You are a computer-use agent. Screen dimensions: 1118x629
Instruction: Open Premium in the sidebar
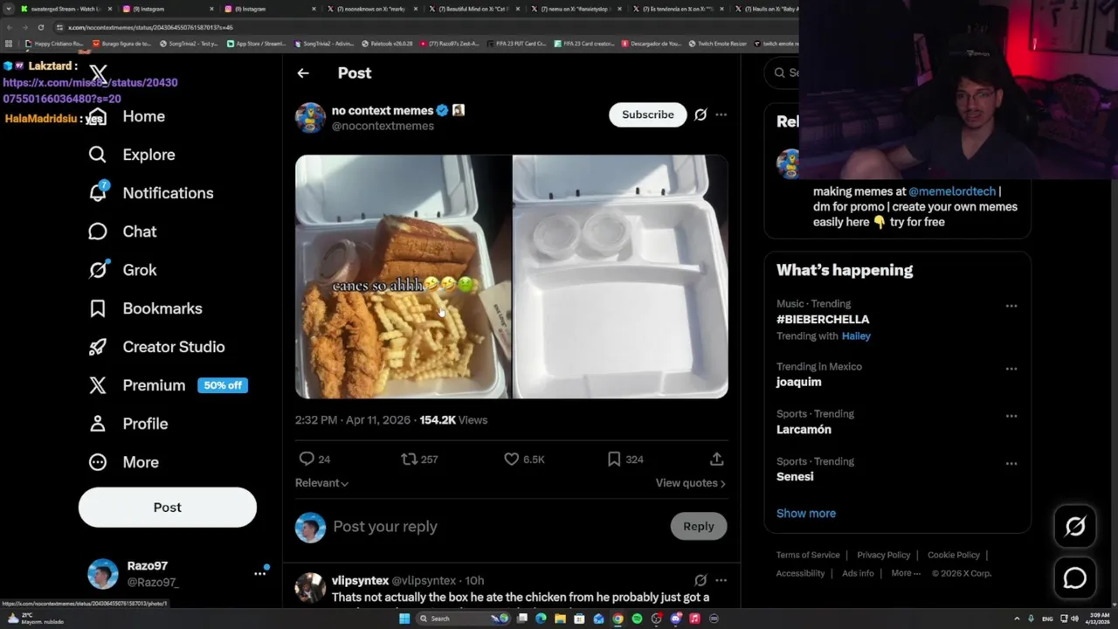tap(168, 385)
